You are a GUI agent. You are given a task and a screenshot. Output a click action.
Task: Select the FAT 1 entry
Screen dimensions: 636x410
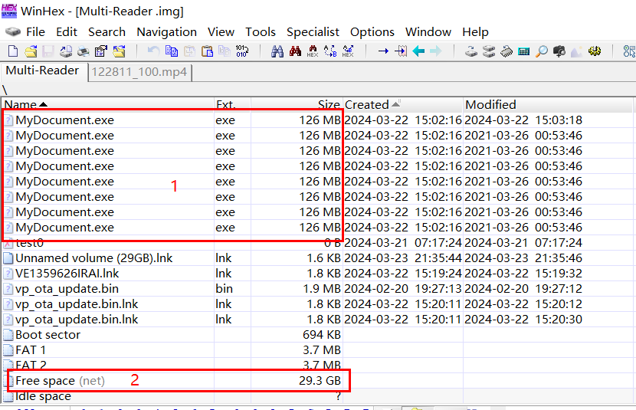coord(31,350)
